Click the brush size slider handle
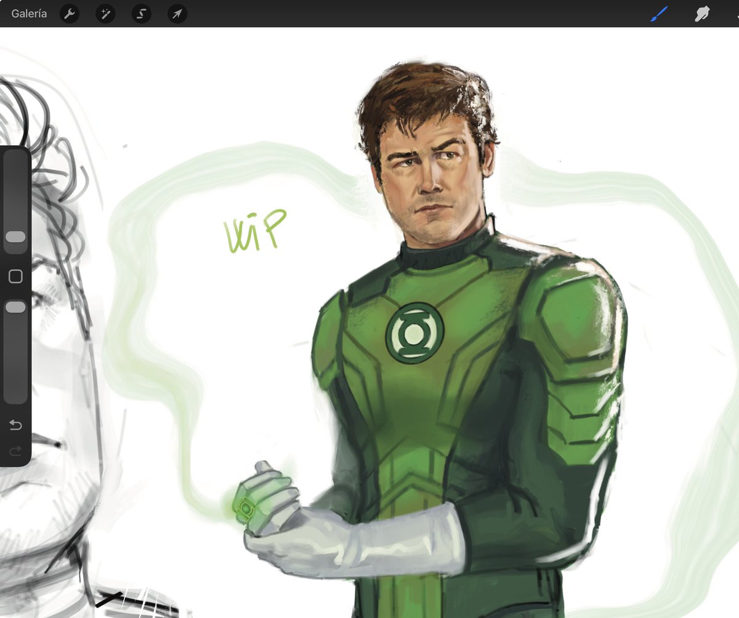This screenshot has width=739, height=618. pyautogui.click(x=15, y=237)
